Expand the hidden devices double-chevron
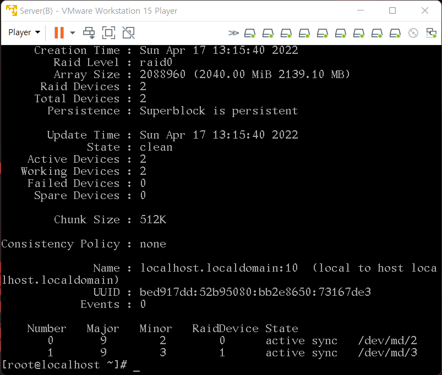The width and height of the screenshot is (442, 375). coord(233,33)
